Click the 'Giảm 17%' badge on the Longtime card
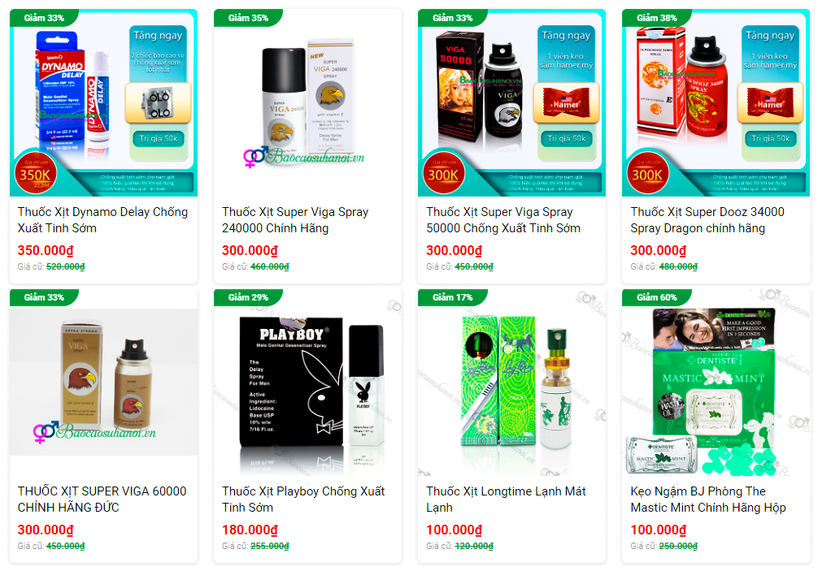Viewport: 818px width, 571px height. coord(452,297)
